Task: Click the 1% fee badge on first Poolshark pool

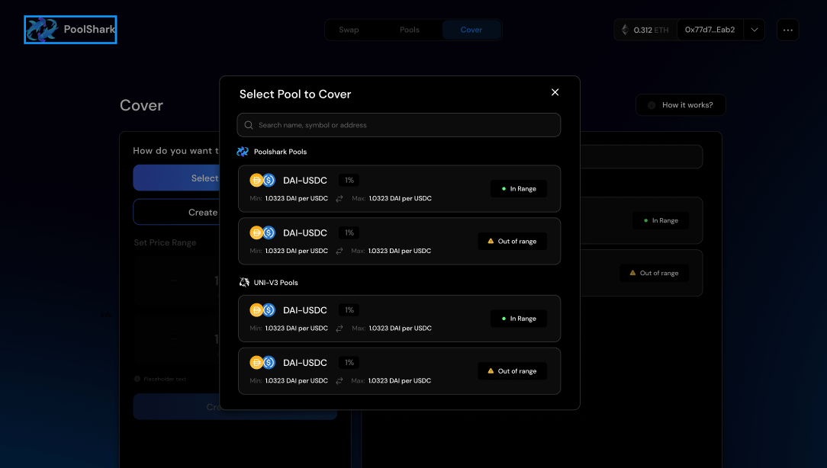Action: click(x=349, y=181)
